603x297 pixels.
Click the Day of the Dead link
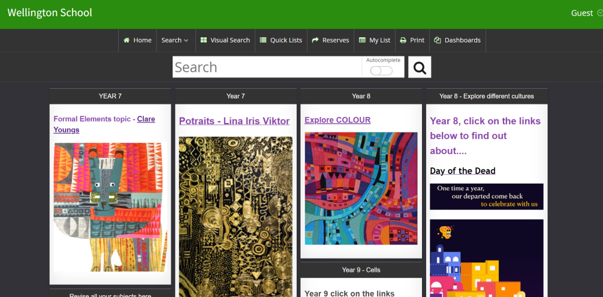[462, 171]
